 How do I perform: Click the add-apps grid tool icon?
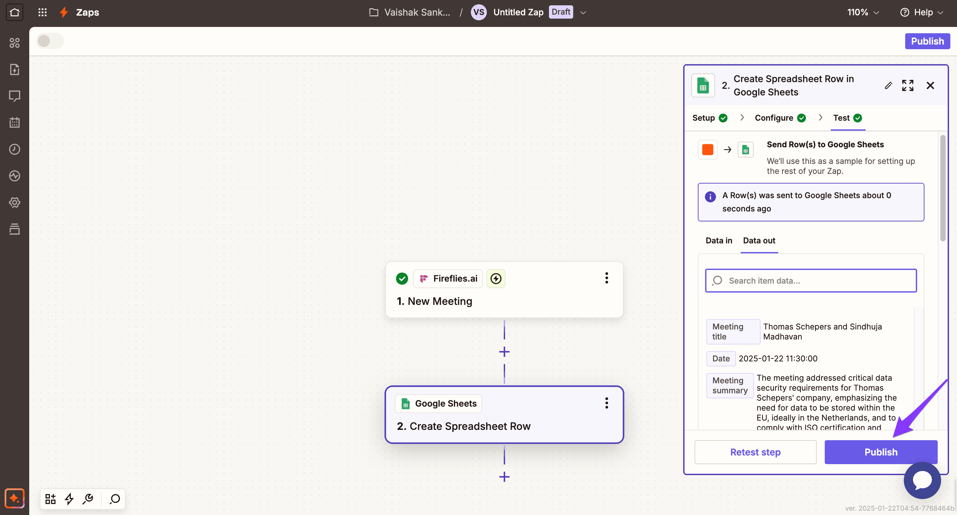click(x=51, y=499)
